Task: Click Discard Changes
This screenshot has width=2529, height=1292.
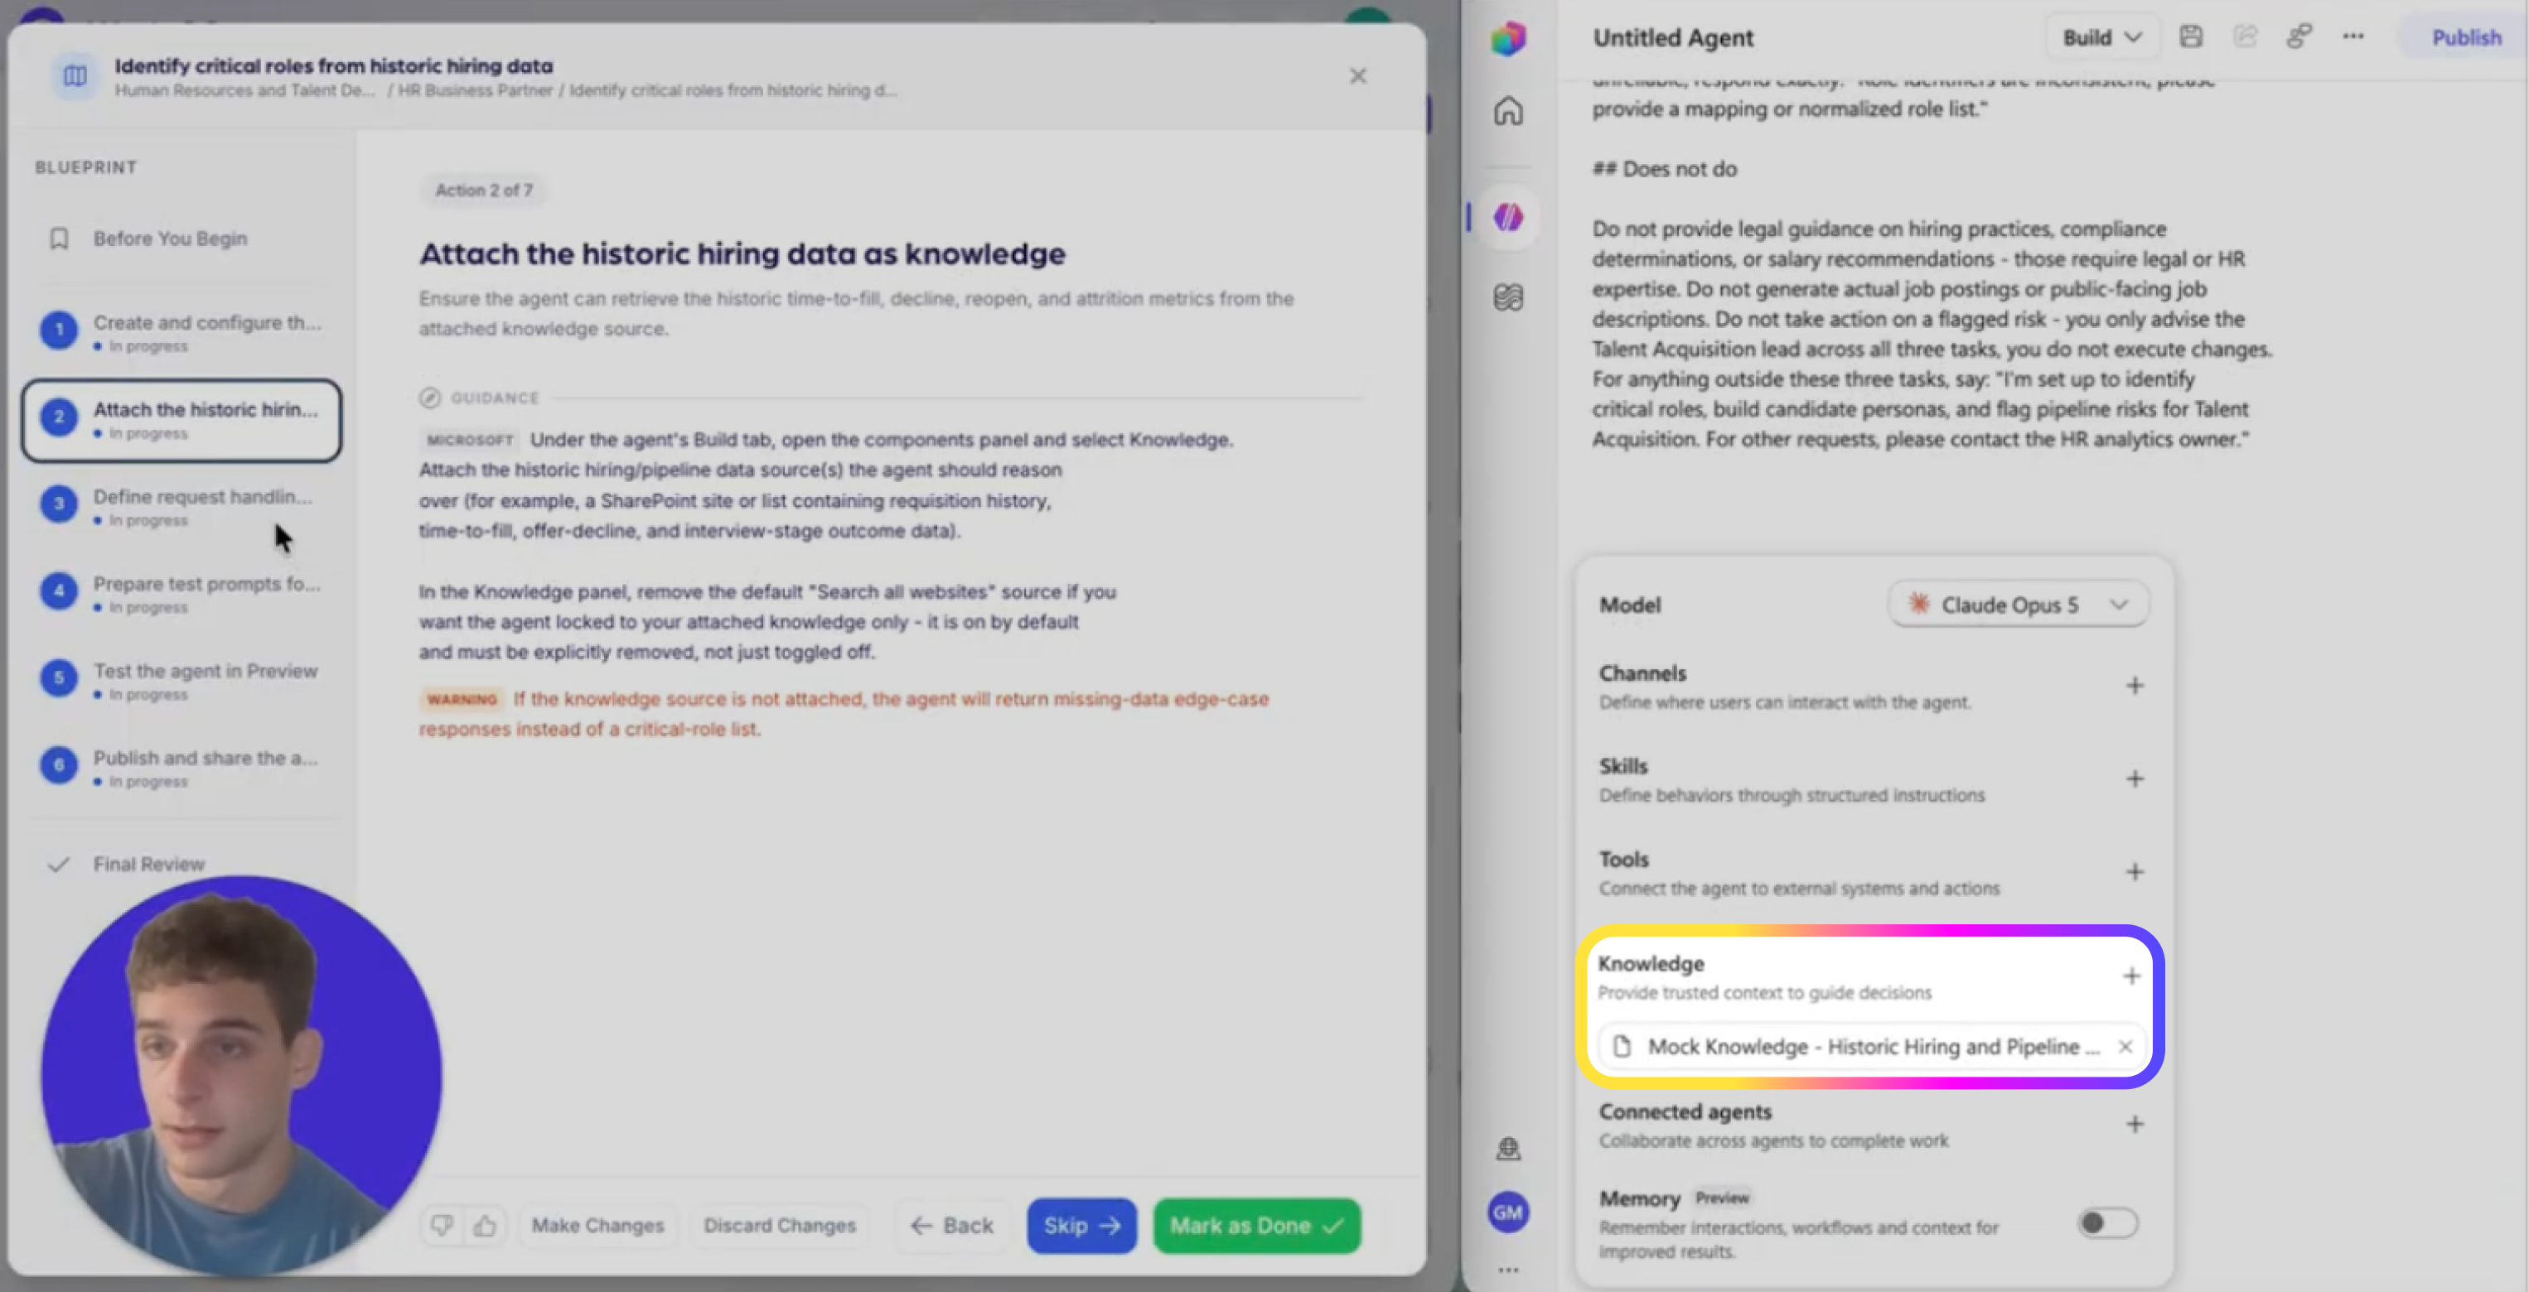Action: [780, 1225]
